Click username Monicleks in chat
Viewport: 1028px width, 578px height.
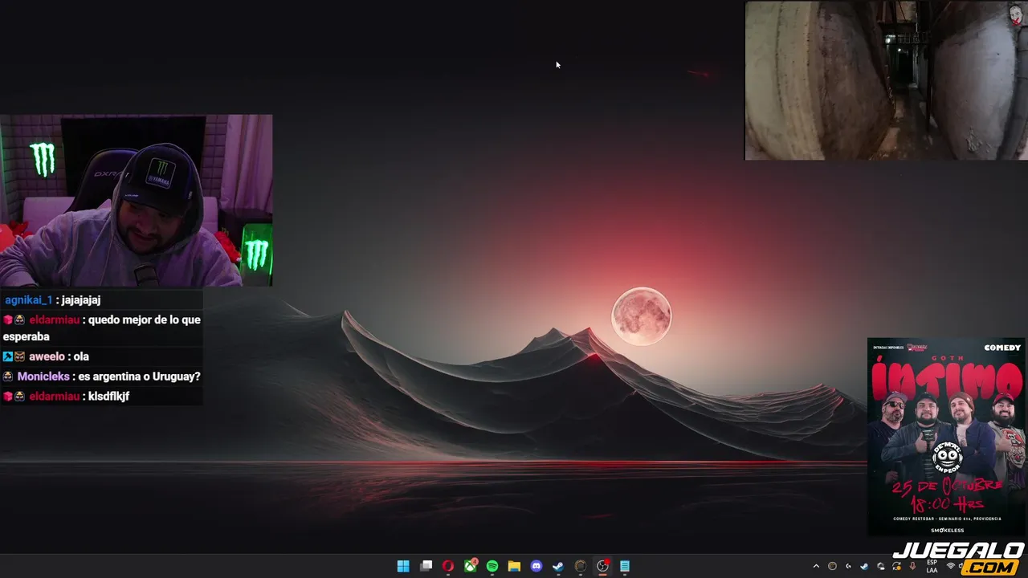[x=43, y=377]
